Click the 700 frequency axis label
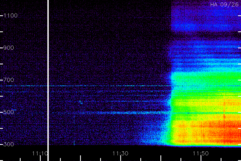Viewport: 241px width, 161px height. pyautogui.click(x=9, y=80)
